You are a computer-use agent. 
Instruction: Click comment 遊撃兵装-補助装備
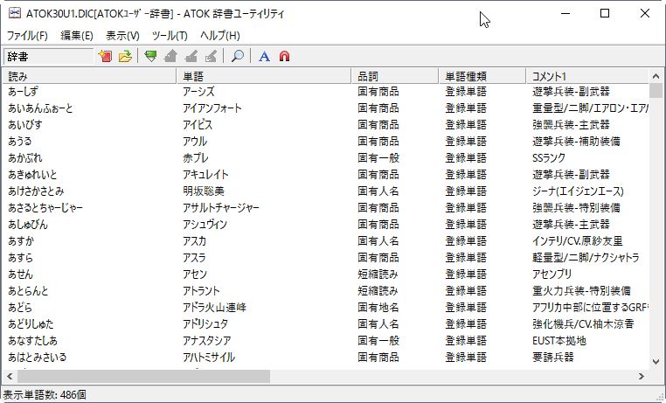(576, 141)
